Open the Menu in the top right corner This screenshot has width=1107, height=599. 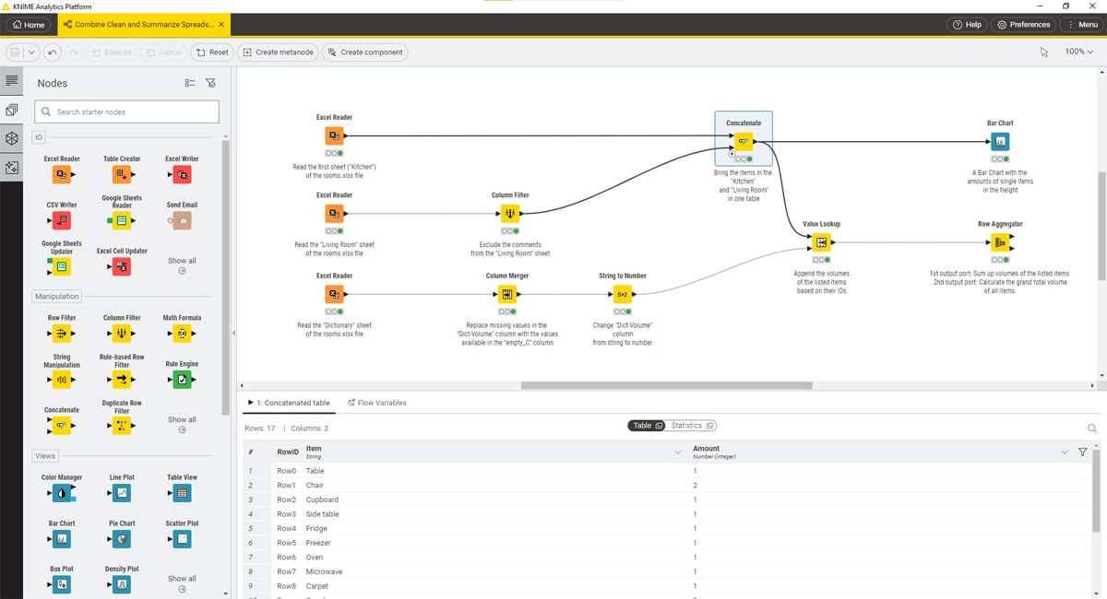point(1080,24)
